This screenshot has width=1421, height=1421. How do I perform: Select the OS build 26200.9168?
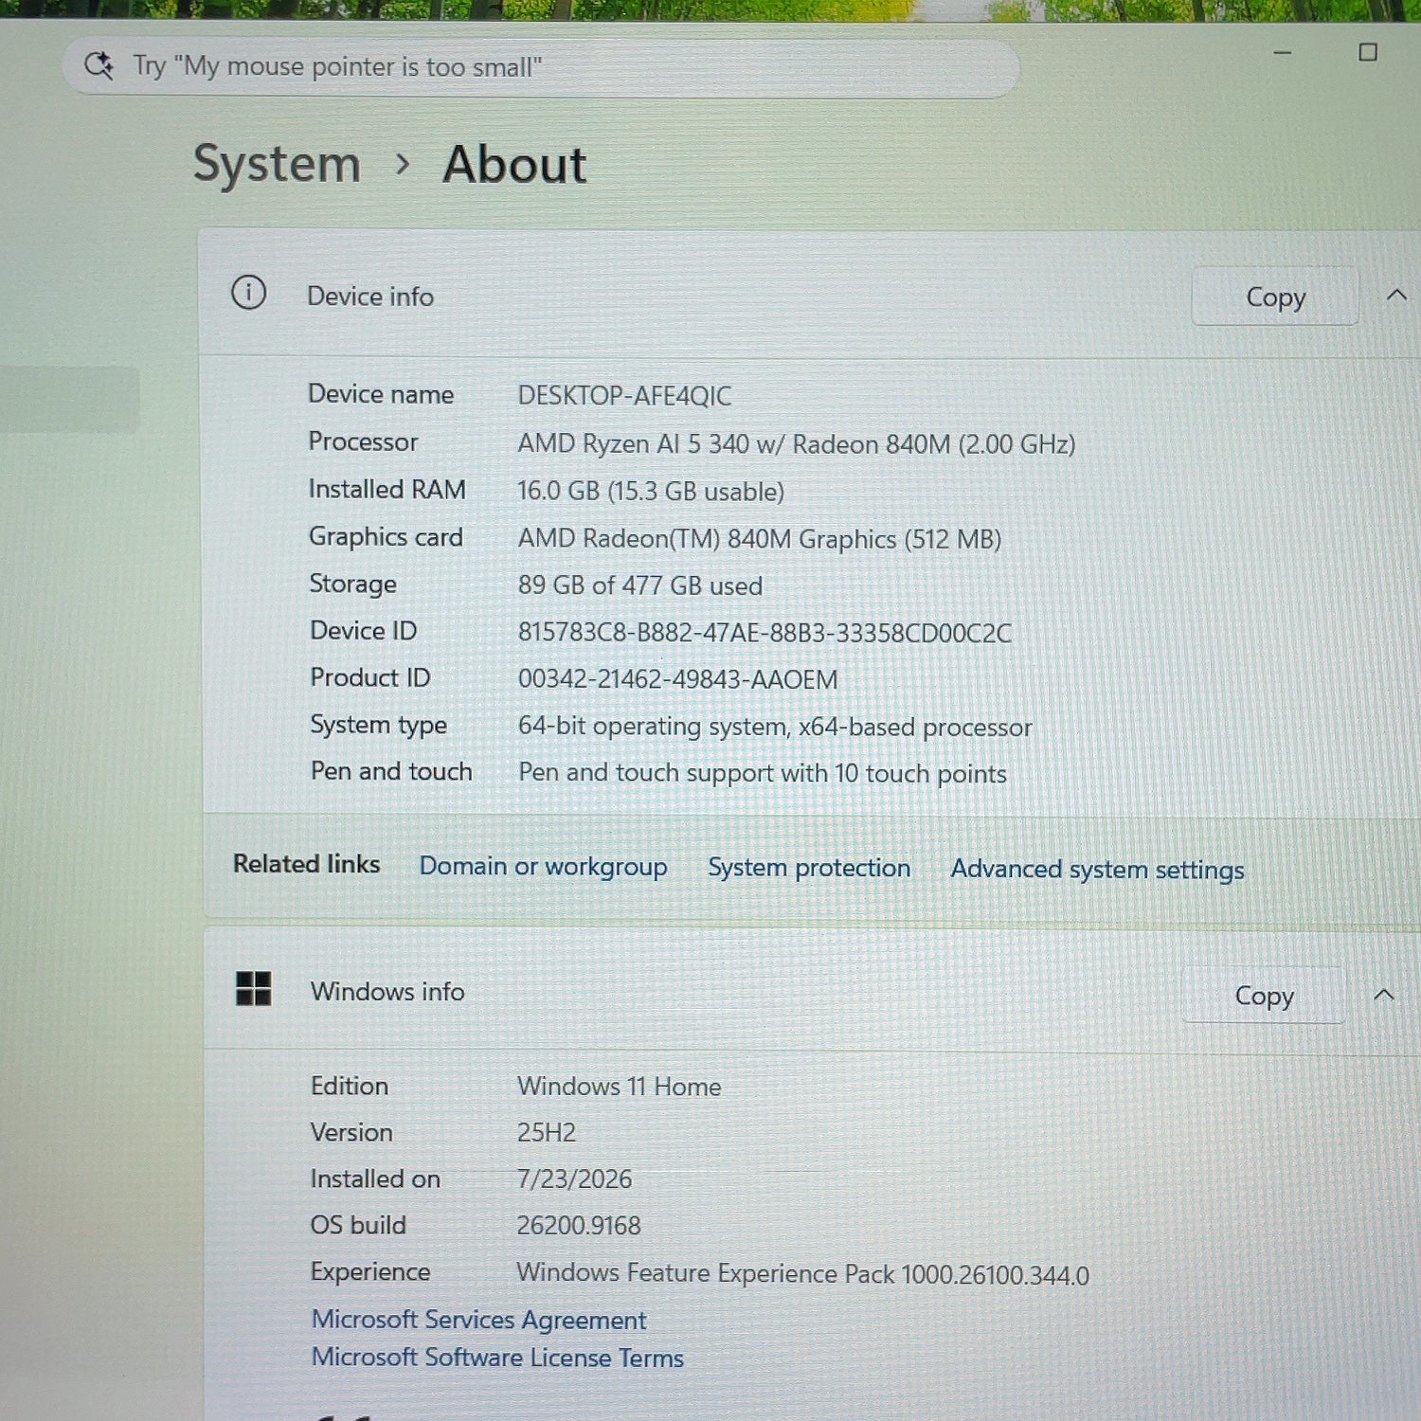coord(579,1226)
